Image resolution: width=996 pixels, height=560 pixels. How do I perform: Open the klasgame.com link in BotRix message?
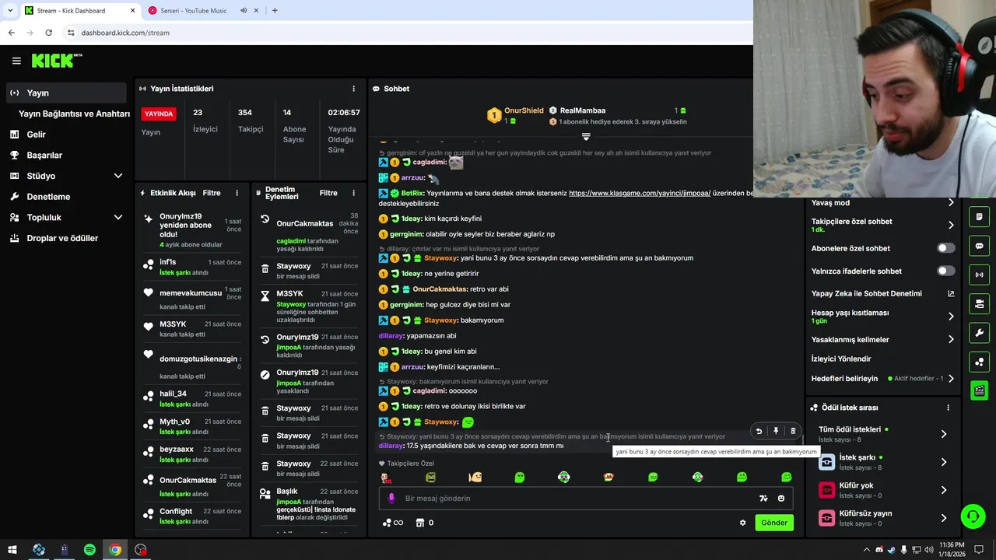click(640, 193)
